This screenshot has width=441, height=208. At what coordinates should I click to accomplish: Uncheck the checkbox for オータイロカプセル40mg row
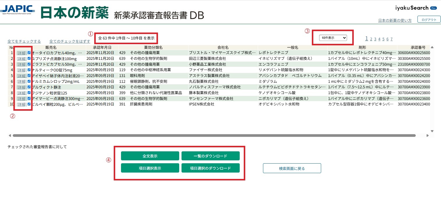[x=29, y=53]
